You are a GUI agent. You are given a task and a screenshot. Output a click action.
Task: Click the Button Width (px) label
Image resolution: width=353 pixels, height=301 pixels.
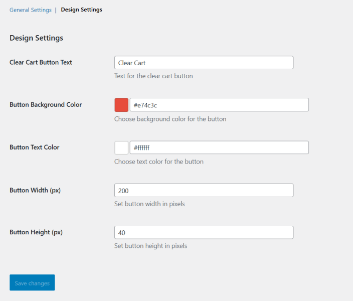tap(35, 190)
